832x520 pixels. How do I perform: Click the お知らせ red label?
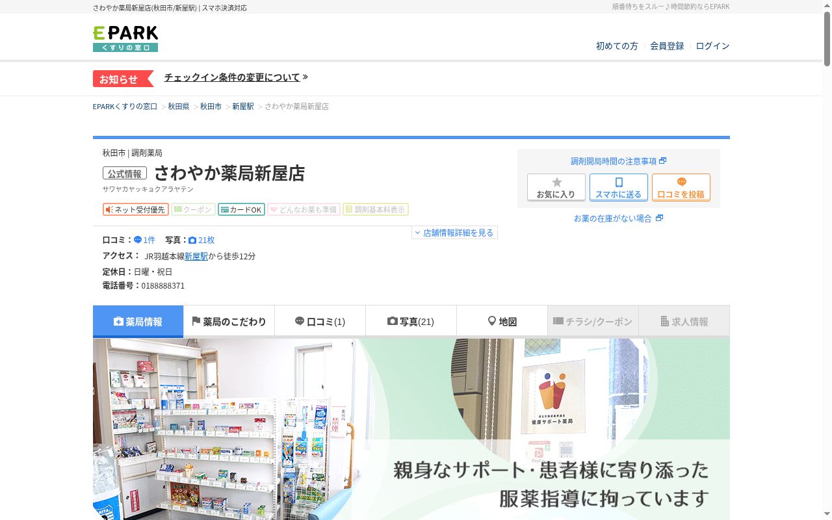coord(123,79)
